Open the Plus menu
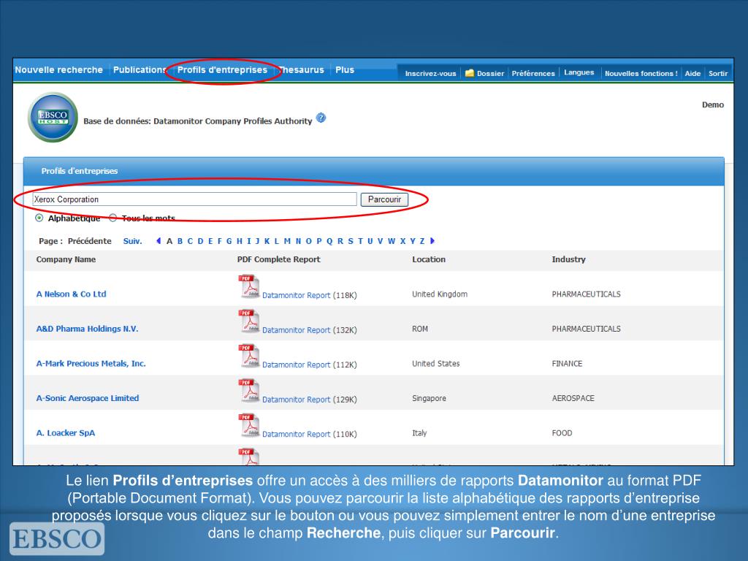The height and width of the screenshot is (561, 748). click(x=345, y=69)
